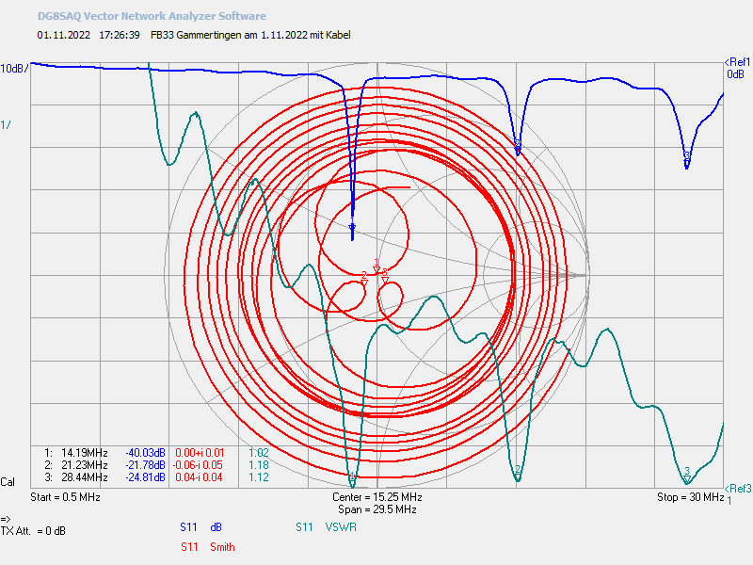Screen dimensions: 753x565
Task: Select teal VSWR marker 1 at bottom
Action: pos(352,477)
